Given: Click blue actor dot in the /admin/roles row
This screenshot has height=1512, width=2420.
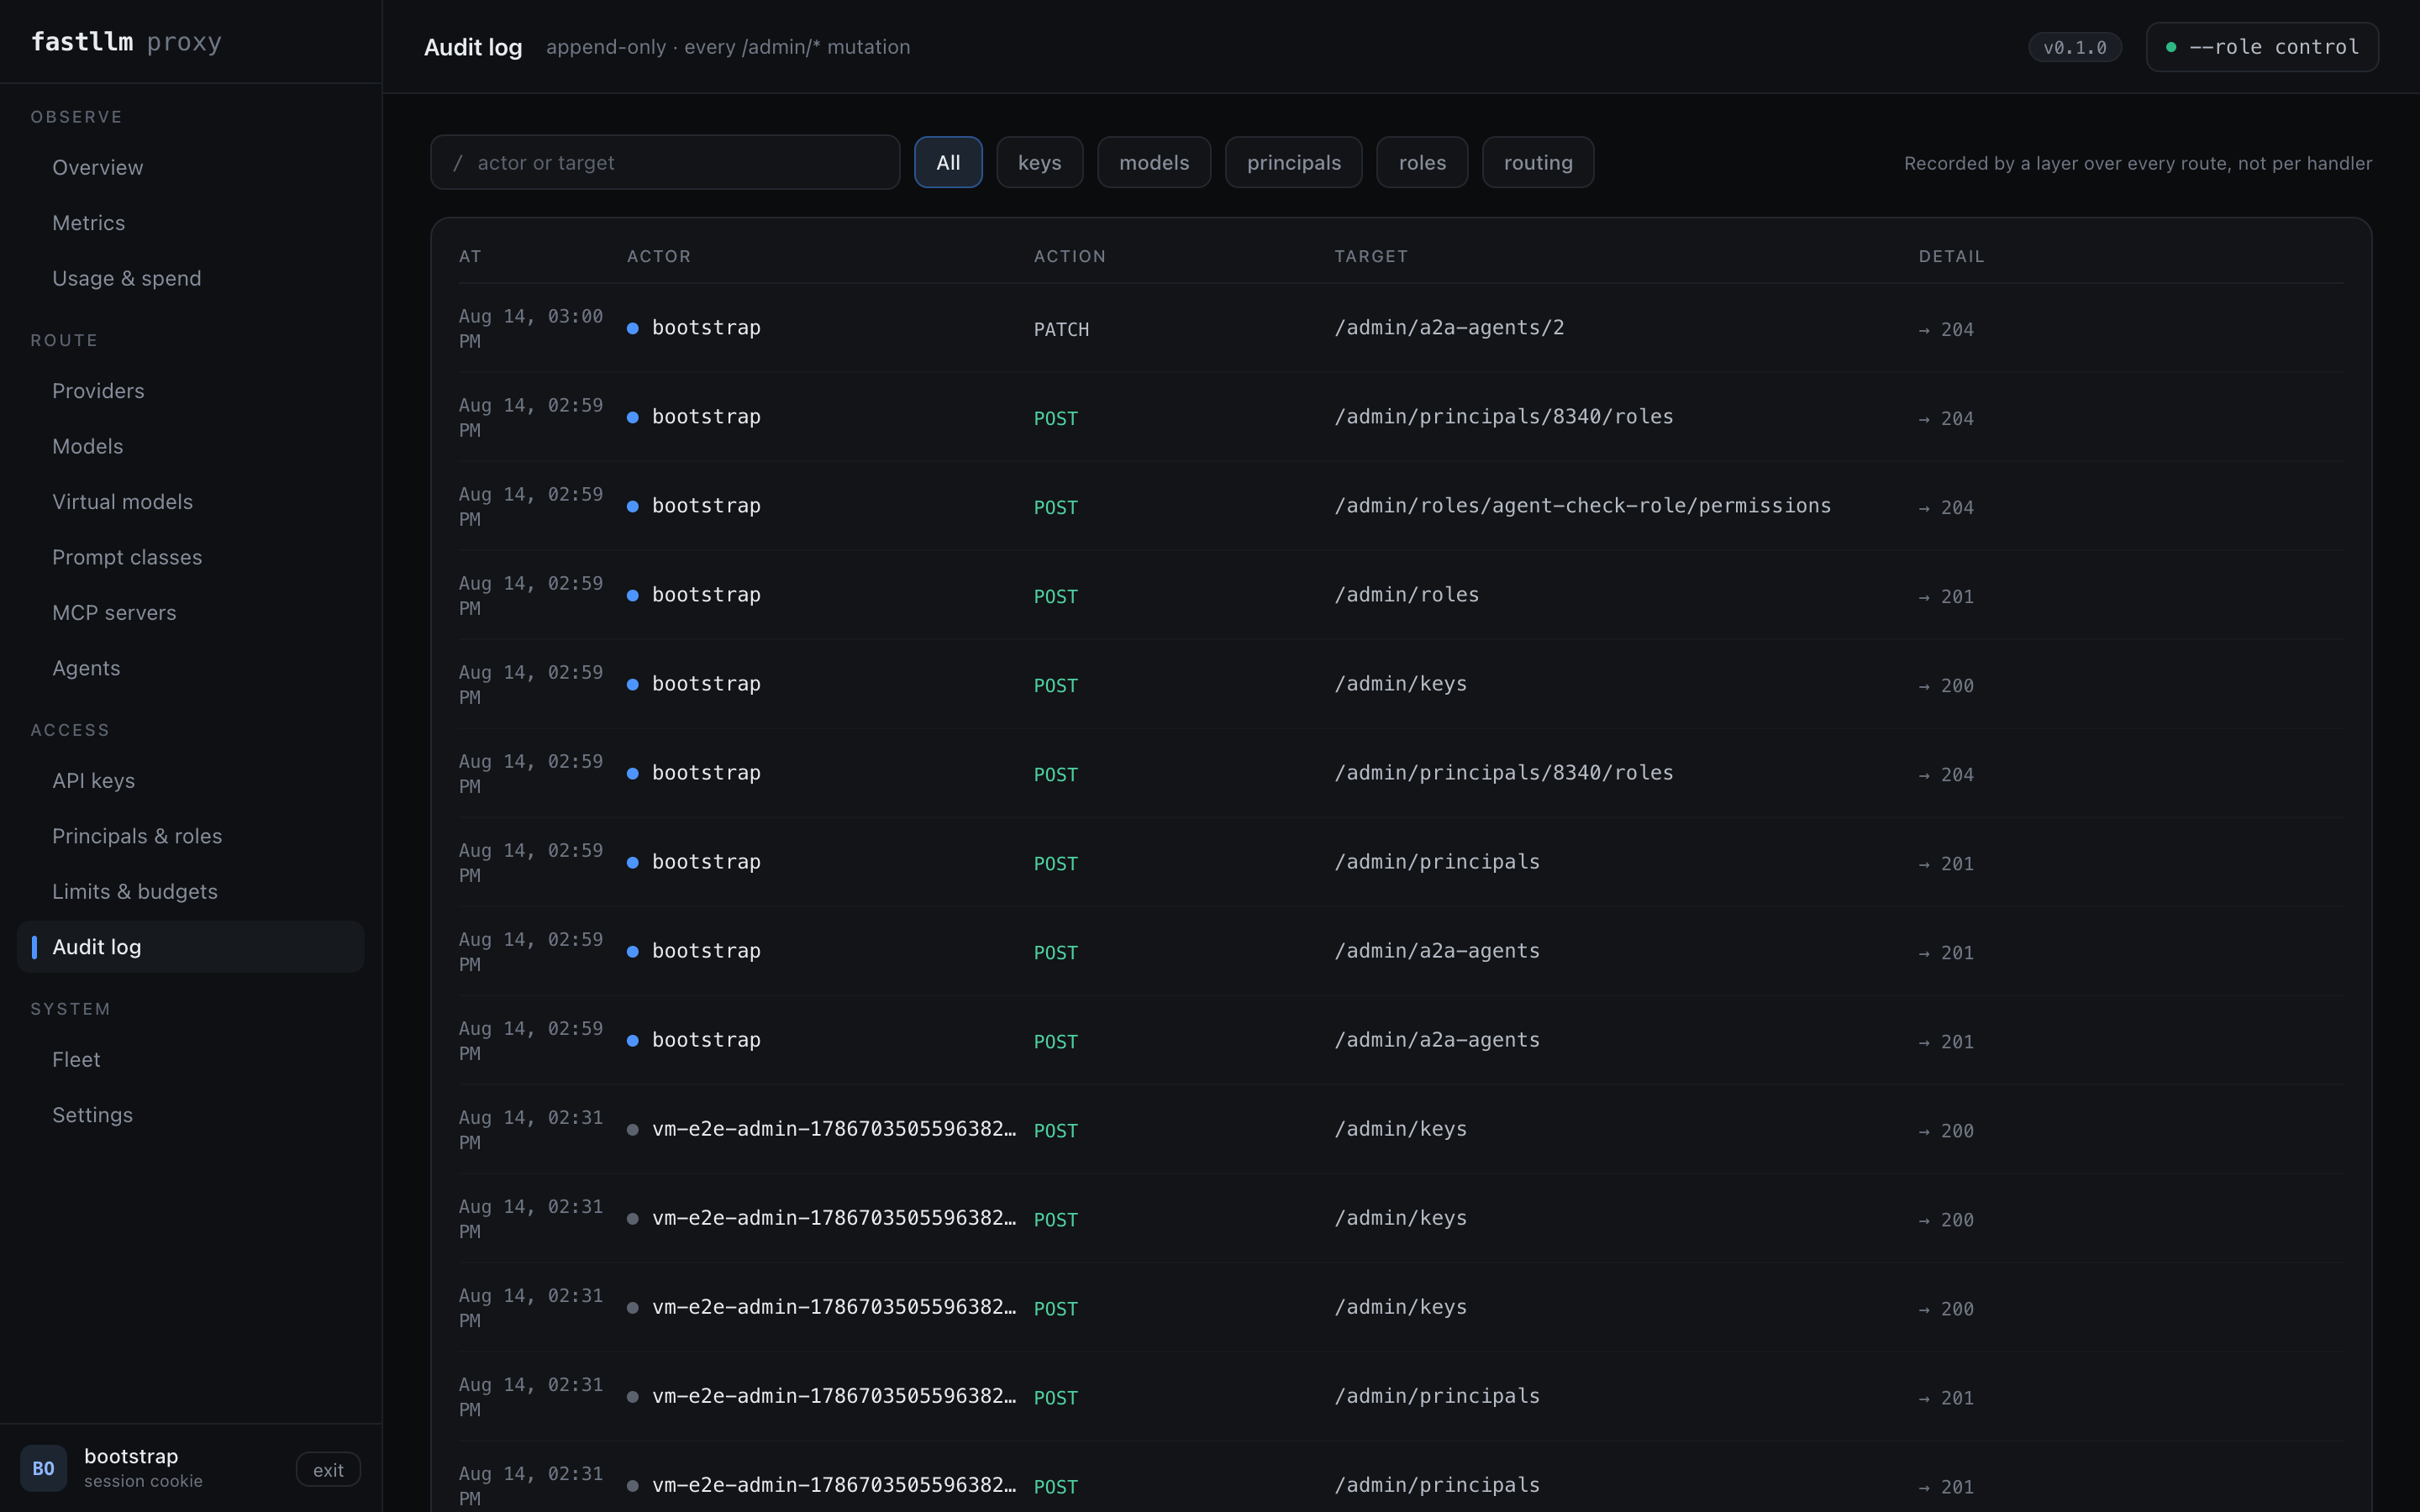Looking at the screenshot, I should (633, 596).
